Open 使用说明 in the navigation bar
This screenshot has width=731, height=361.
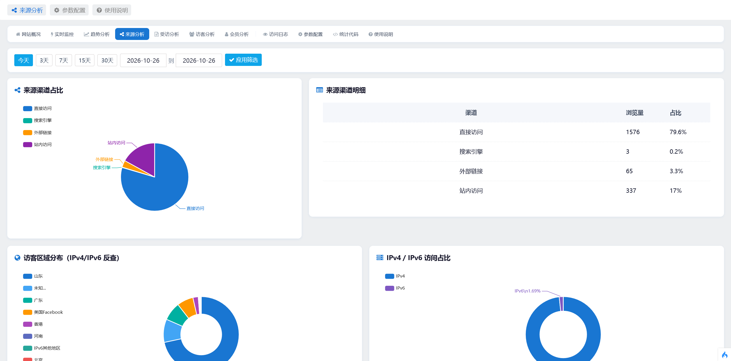click(x=381, y=34)
